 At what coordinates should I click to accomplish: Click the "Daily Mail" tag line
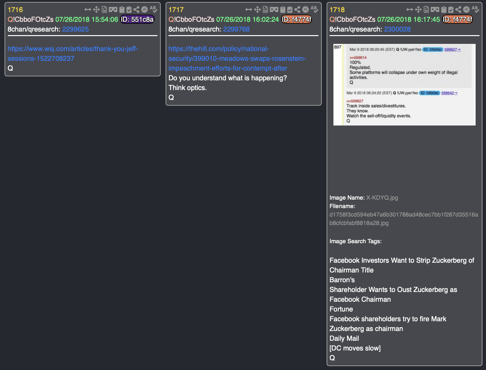(x=344, y=338)
